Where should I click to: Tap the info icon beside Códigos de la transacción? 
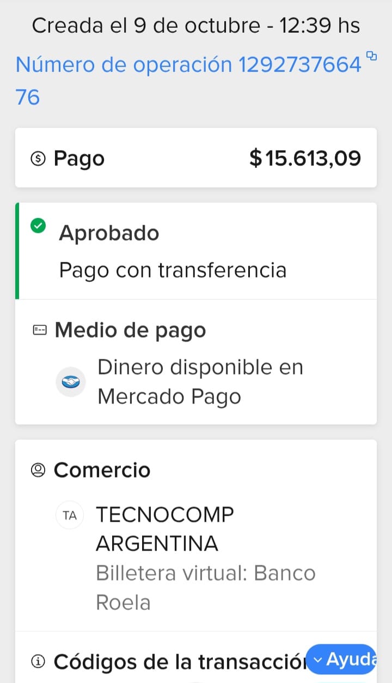click(x=38, y=661)
